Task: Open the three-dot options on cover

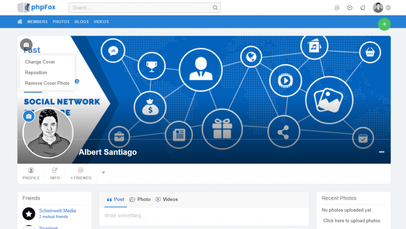Action: (381, 152)
